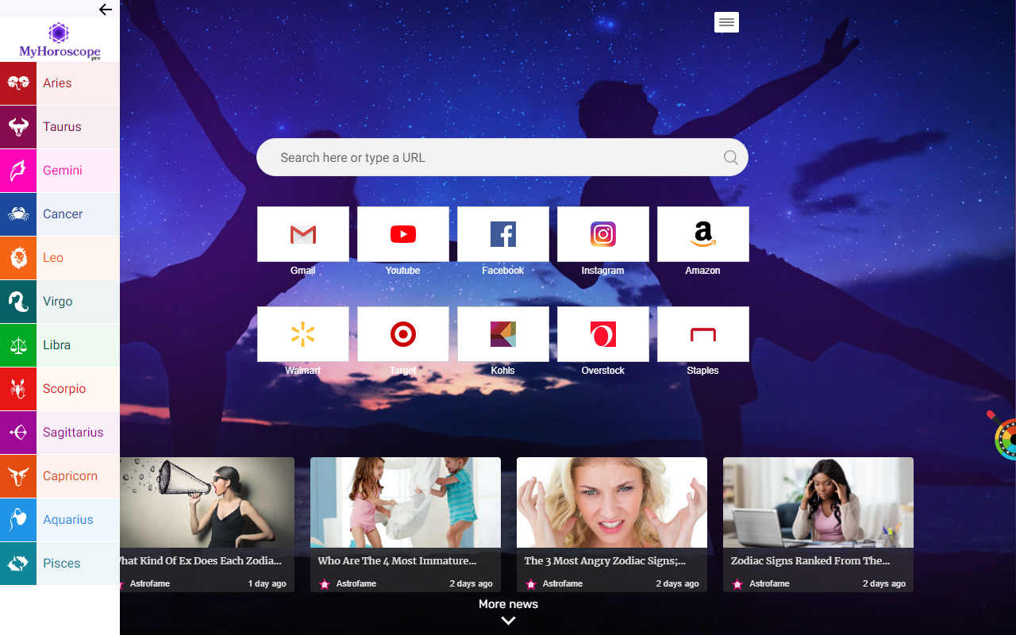1016x635 pixels.
Task: Open the Youtube shortcut tile
Action: tap(402, 234)
